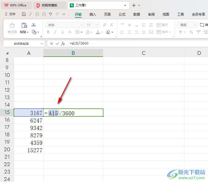
Task: Open number format 常规 dropdown
Action: pyautogui.click(x=195, y=25)
